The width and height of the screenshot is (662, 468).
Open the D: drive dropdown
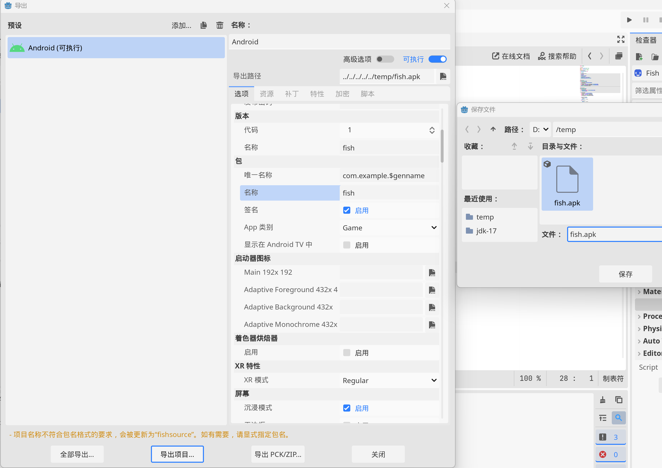[x=540, y=130]
